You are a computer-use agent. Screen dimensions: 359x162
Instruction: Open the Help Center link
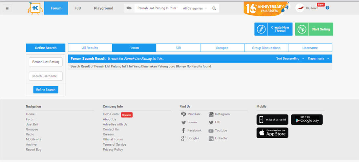111,114
